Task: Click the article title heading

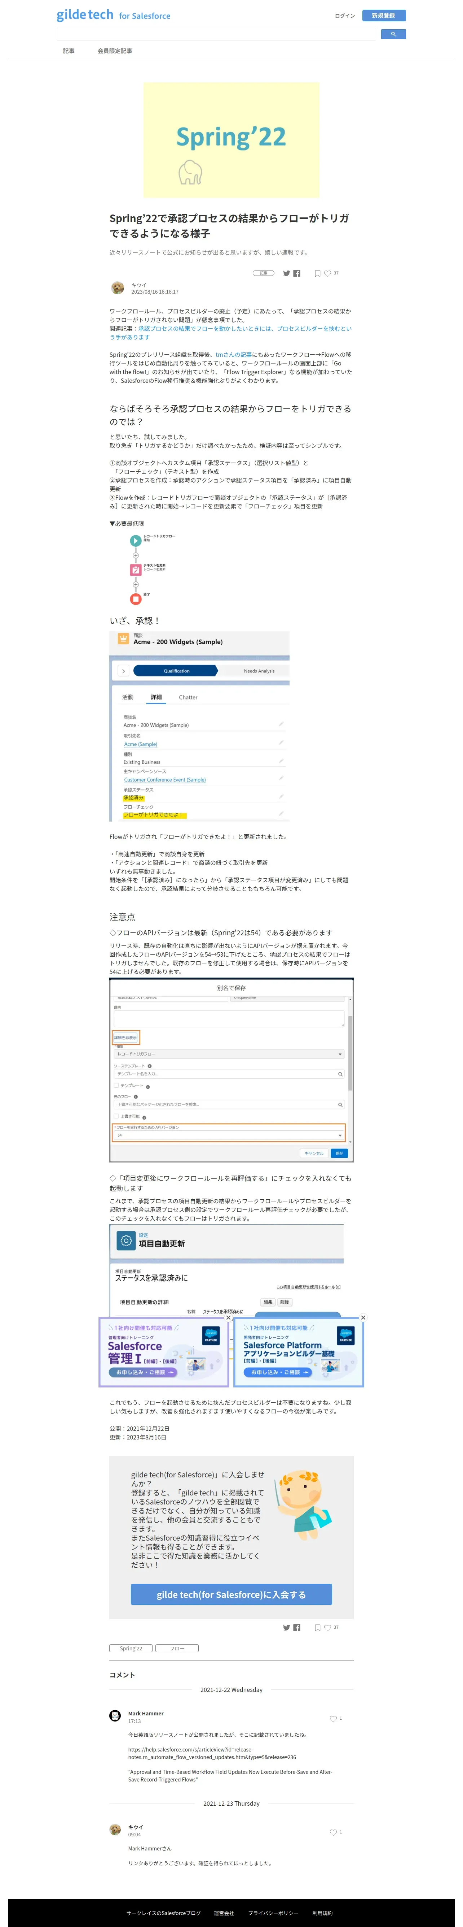Action: click(230, 226)
